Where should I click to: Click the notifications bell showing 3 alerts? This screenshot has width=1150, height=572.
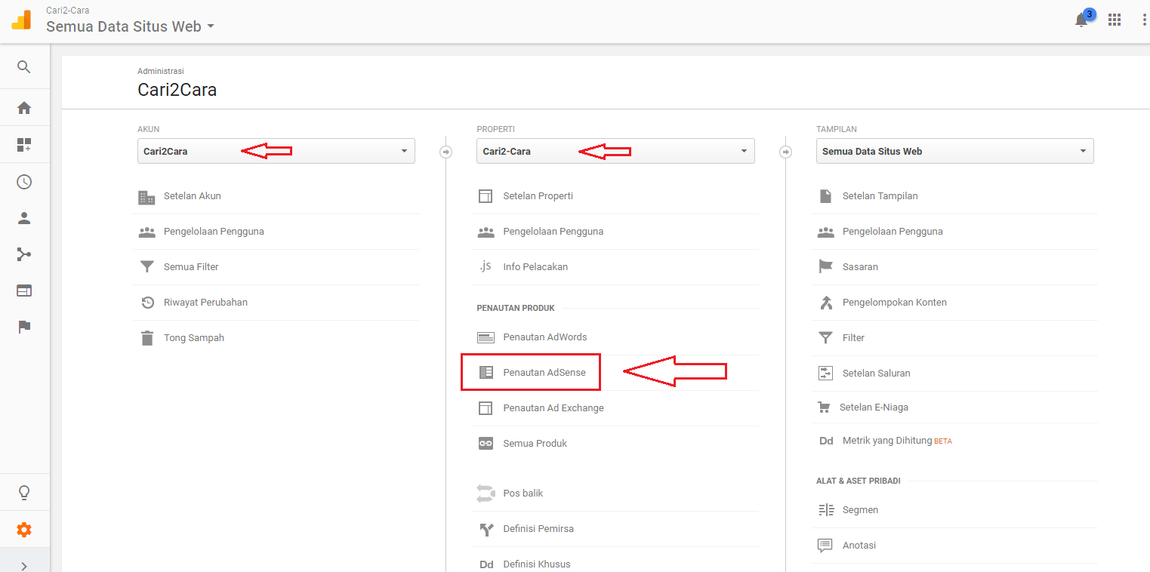coord(1081,20)
